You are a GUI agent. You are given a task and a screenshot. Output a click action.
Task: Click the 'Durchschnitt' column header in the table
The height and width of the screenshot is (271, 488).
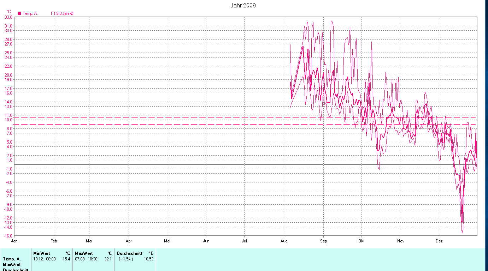click(129, 253)
